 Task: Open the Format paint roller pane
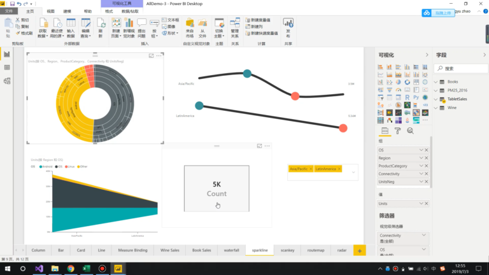click(397, 131)
